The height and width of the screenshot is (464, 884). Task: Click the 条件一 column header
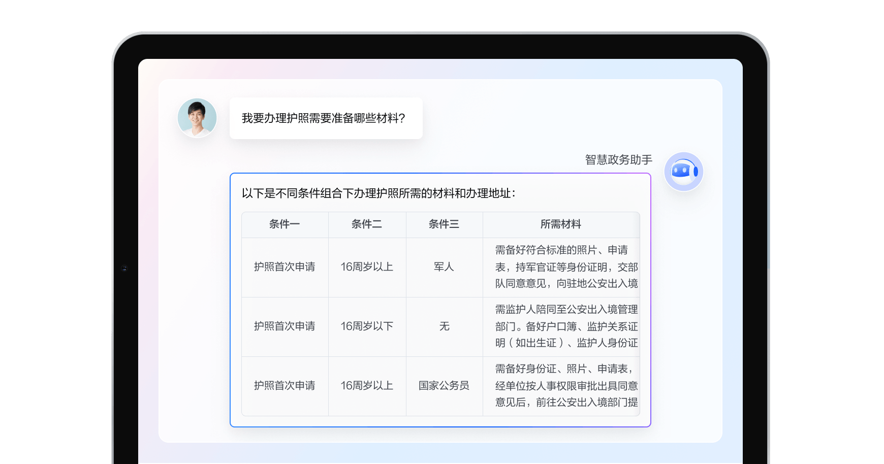(285, 224)
